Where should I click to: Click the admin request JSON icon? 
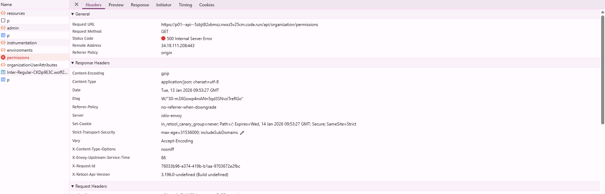pos(3,28)
